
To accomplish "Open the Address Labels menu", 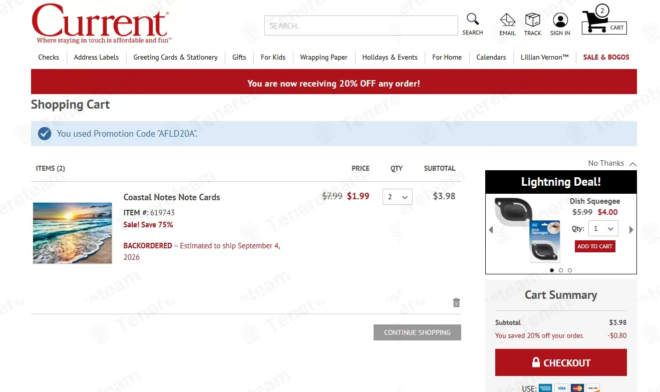I will point(96,57).
